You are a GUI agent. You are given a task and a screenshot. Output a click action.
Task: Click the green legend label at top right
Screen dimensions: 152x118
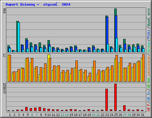point(148,17)
